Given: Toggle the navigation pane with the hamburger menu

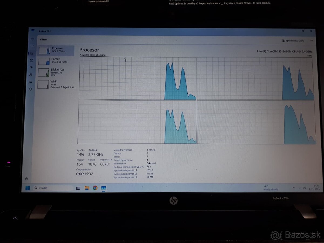Looking at the screenshot, I should coord(32,39).
